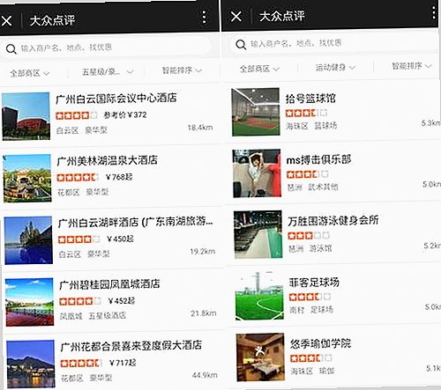Tap star rating of 拾号篮球馆
Image resolution: width=441 pixels, height=390 pixels.
[x=306, y=113]
